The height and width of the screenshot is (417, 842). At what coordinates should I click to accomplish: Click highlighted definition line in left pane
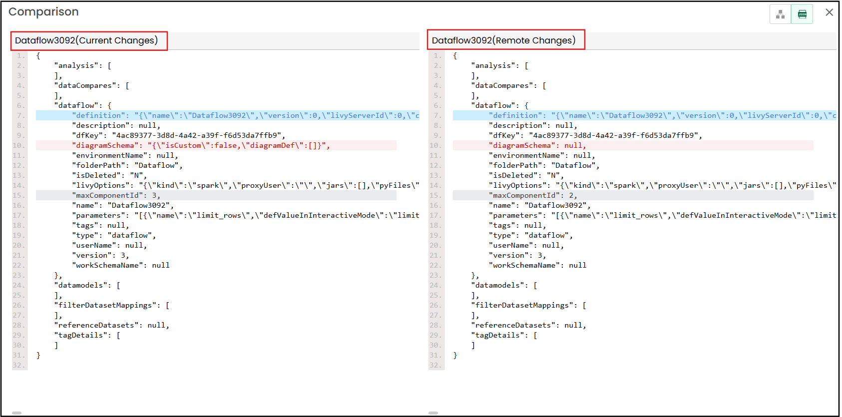(x=227, y=115)
